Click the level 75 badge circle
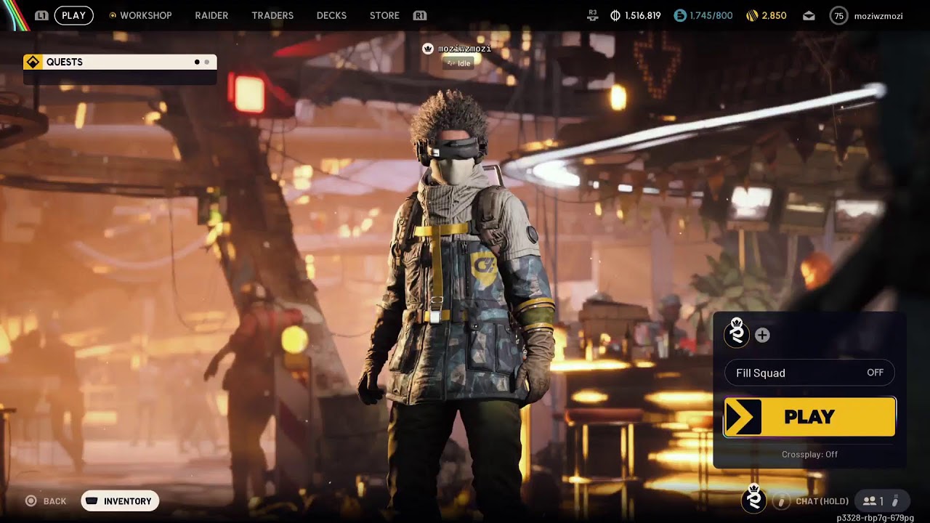The image size is (930, 523). point(839,15)
